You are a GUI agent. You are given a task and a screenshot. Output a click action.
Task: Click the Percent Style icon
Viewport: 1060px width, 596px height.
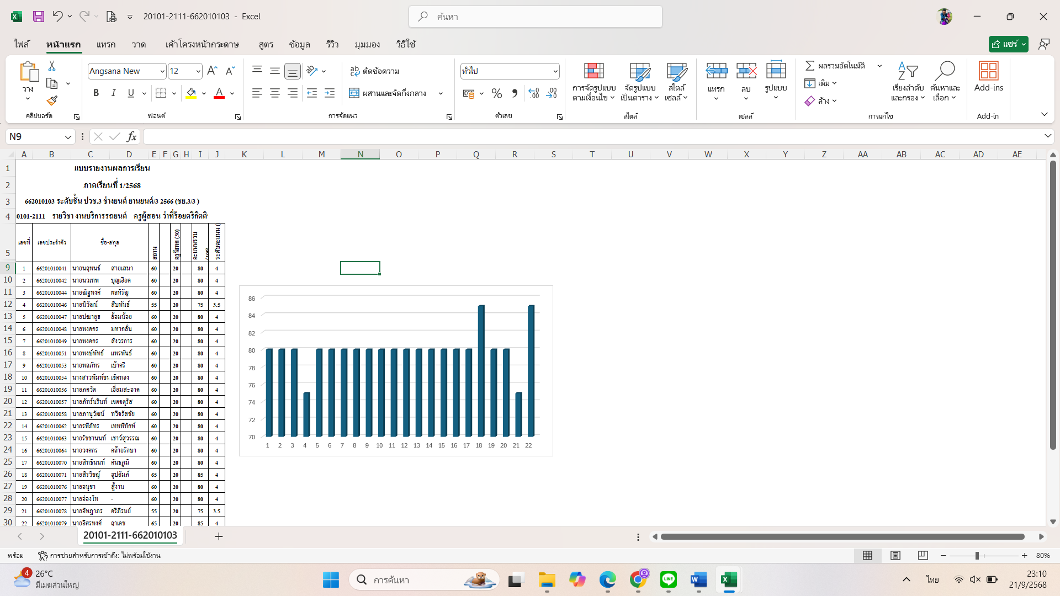496,93
